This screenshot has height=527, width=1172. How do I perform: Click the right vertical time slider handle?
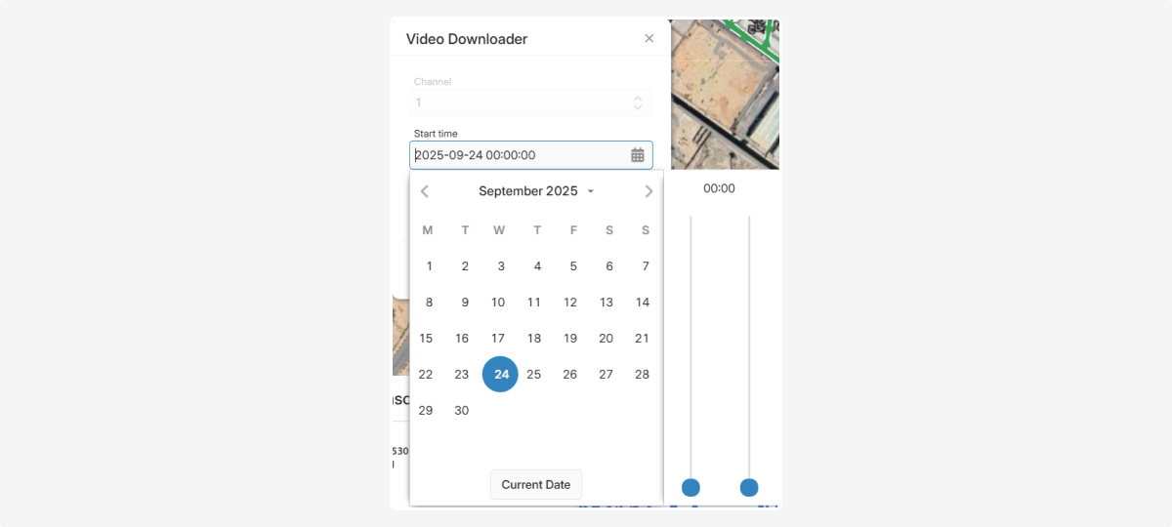point(749,487)
